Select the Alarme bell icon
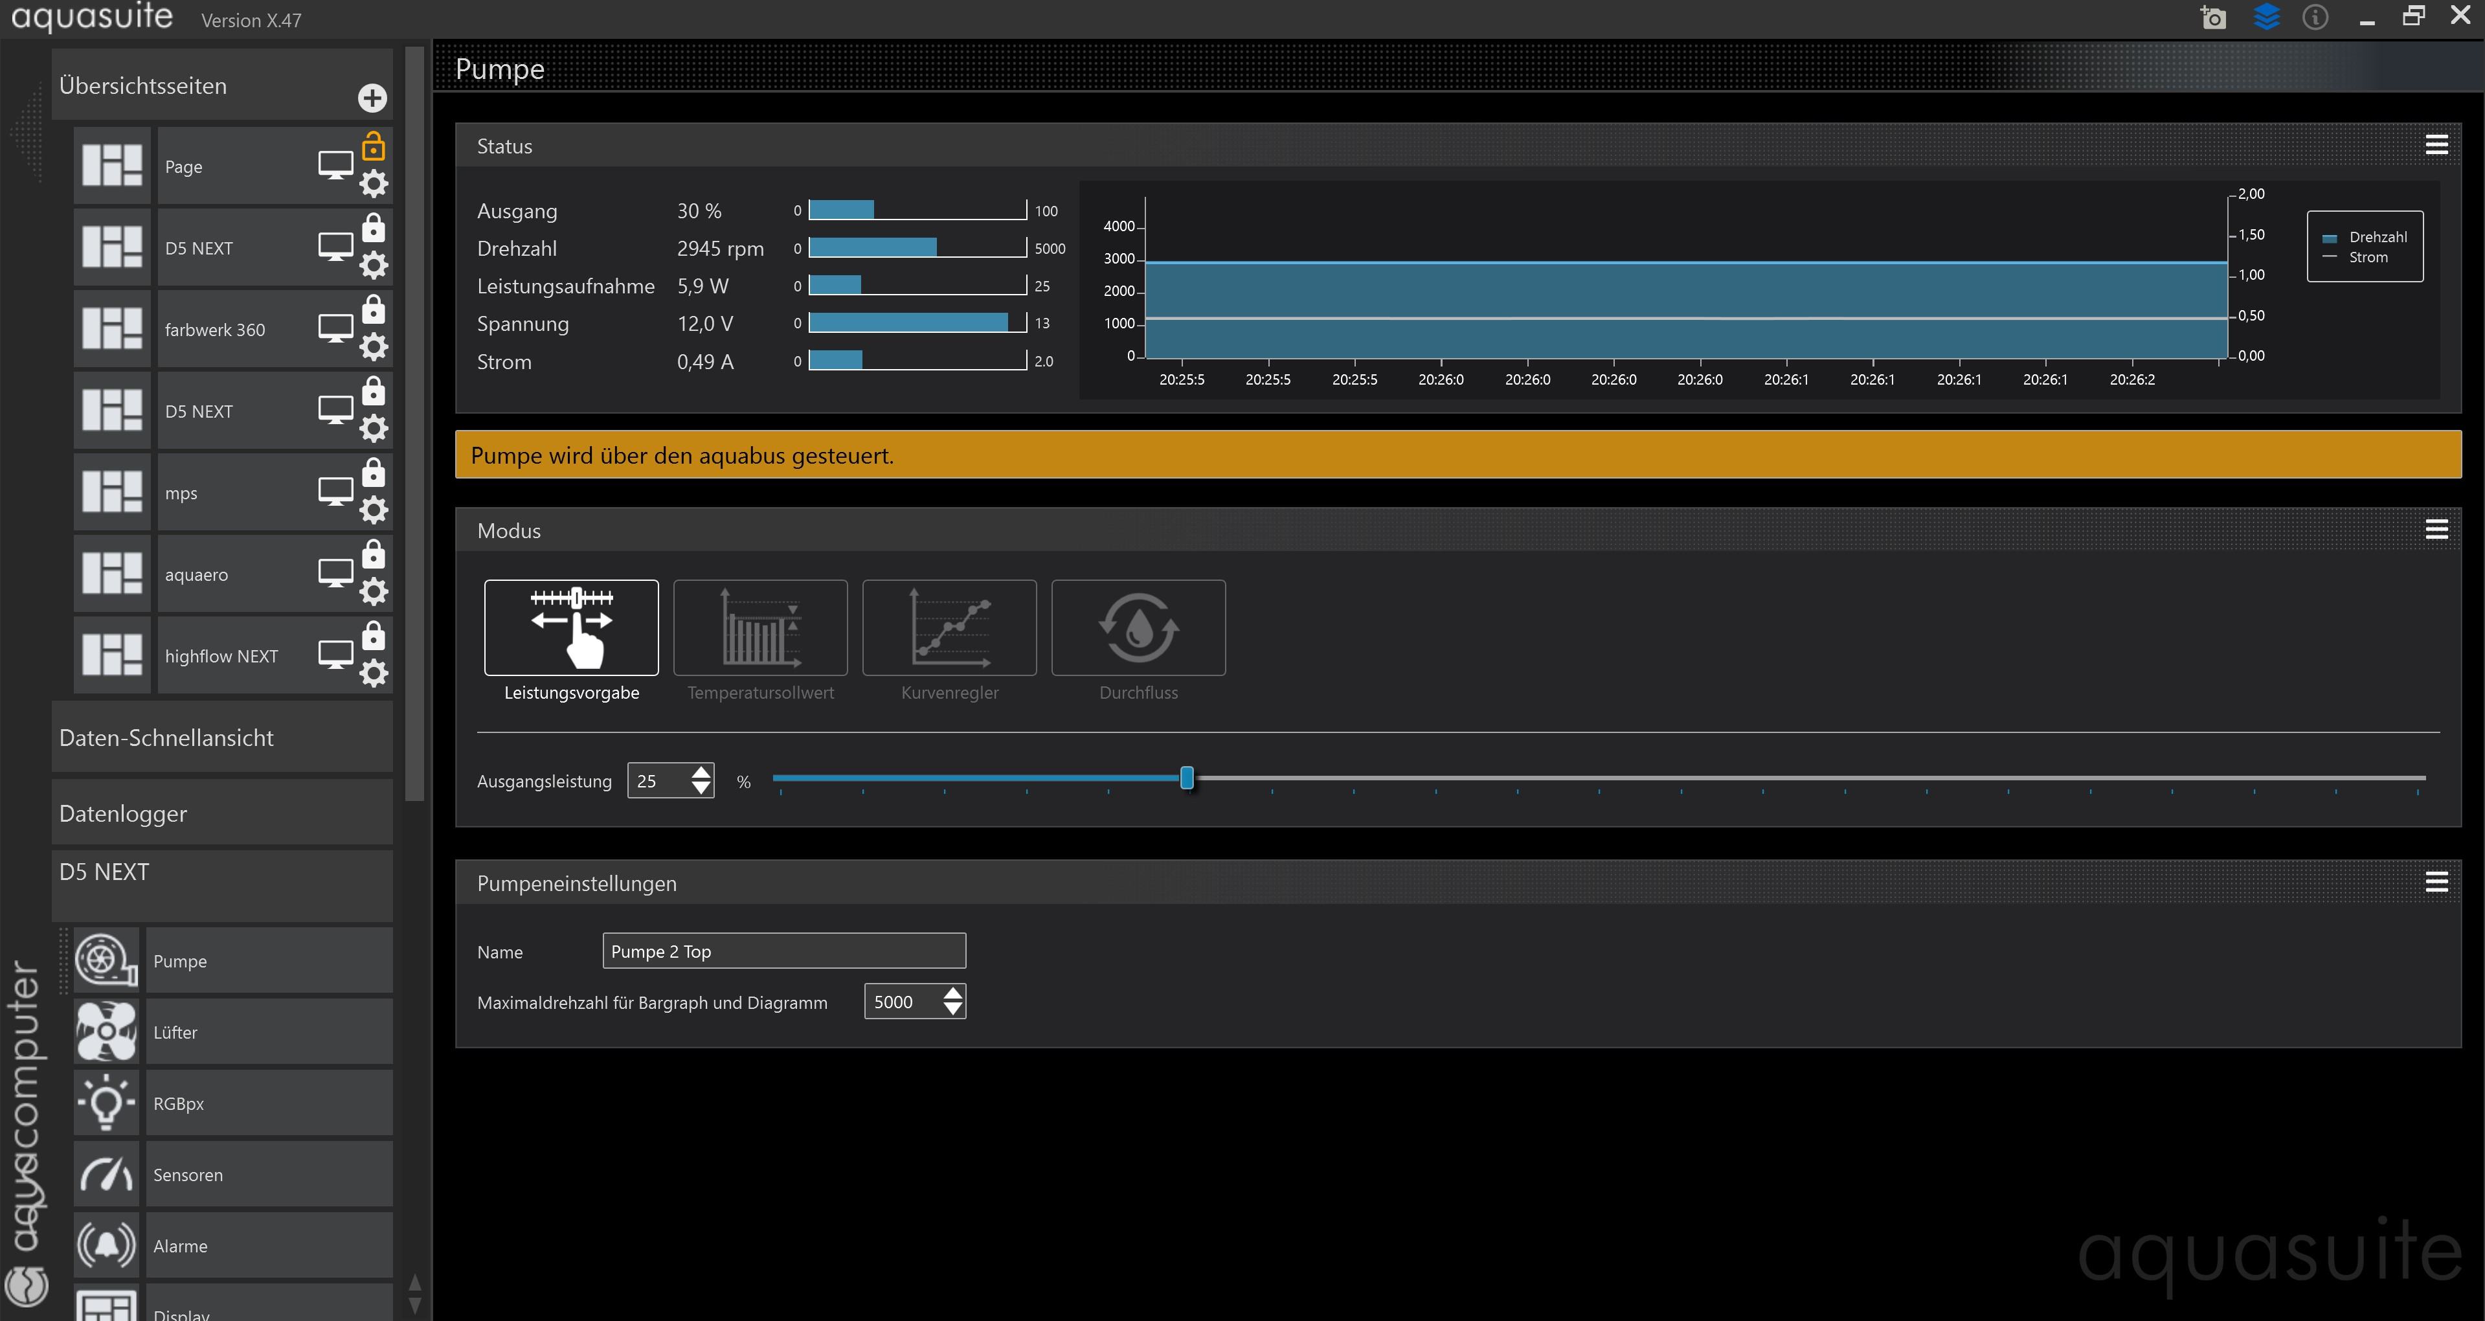 pos(106,1246)
